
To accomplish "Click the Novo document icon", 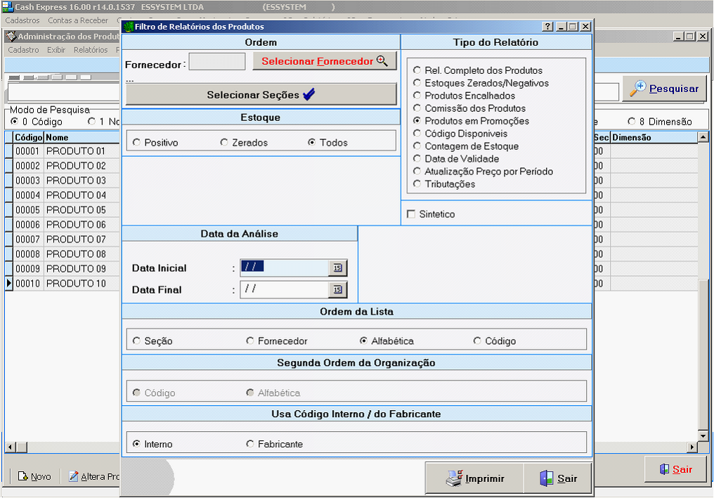I will [22, 476].
